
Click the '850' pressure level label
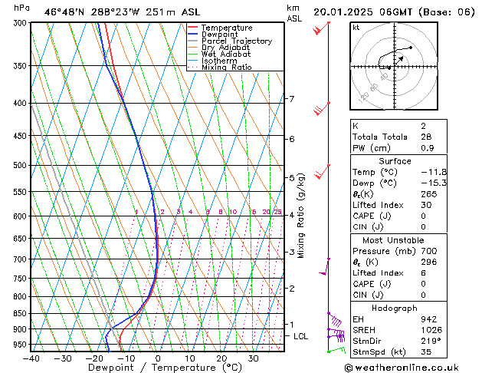[21, 314]
